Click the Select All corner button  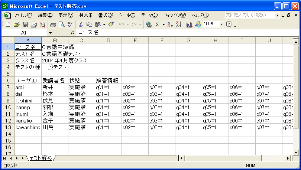[x=8, y=40]
